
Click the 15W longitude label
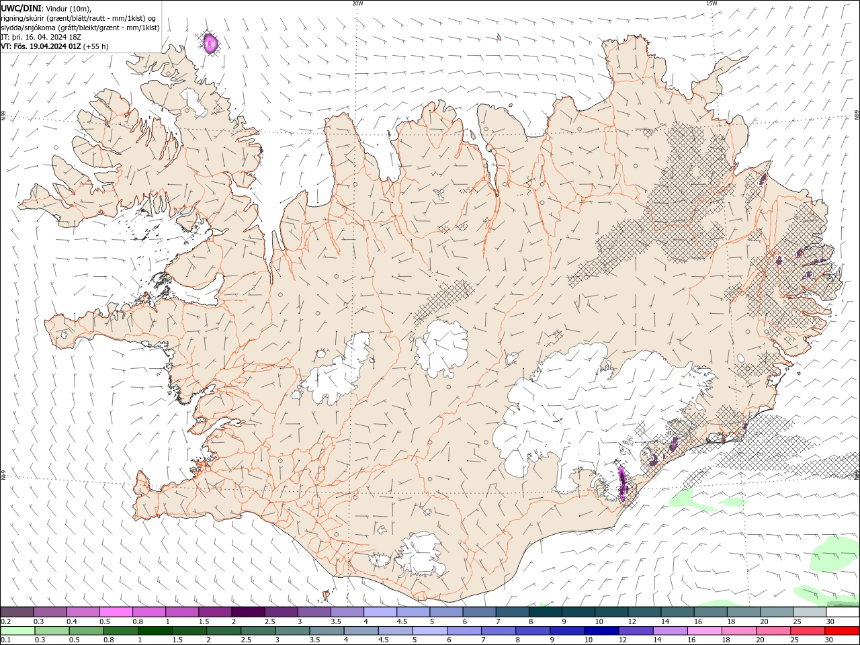tap(711, 3)
